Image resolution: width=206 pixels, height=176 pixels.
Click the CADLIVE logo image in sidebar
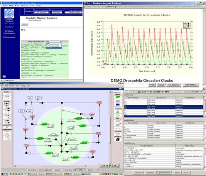coord(9,13)
